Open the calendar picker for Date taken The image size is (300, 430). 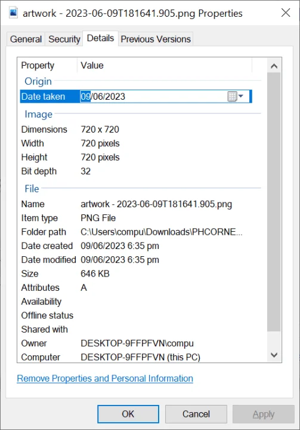point(232,97)
